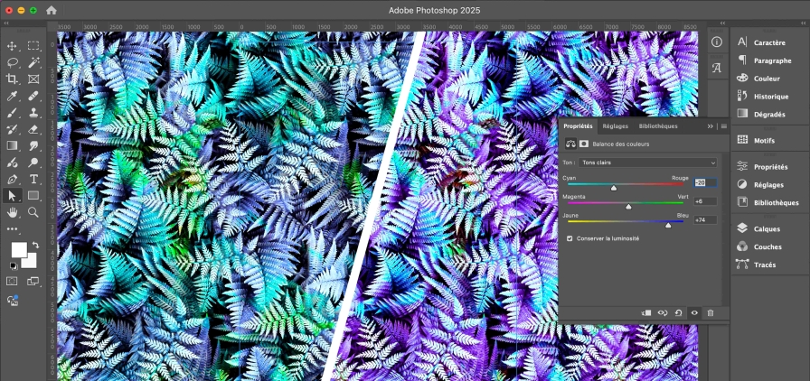Click the Jaune-Bleu value field +74
810x381 pixels.
(705, 220)
